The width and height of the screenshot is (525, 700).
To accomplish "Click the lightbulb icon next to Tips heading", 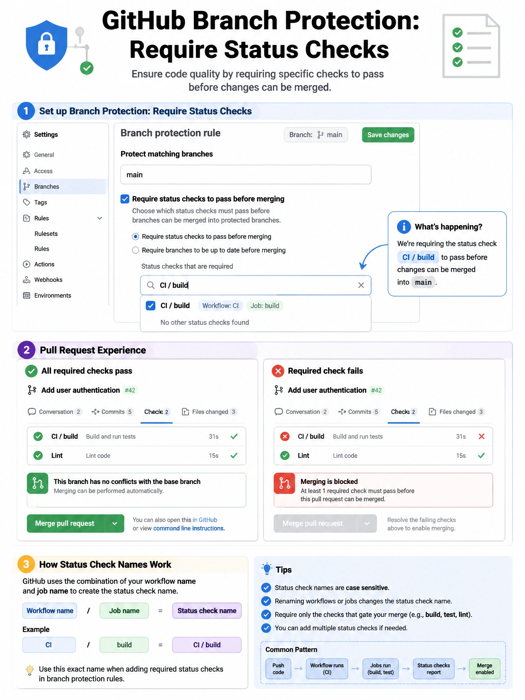I will pyautogui.click(x=267, y=569).
